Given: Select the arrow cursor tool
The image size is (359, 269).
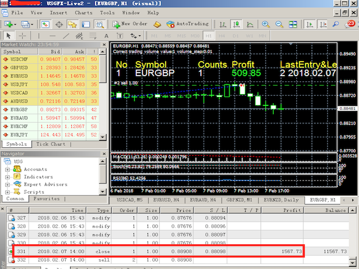Looking at the screenshot, I should tap(8, 36).
